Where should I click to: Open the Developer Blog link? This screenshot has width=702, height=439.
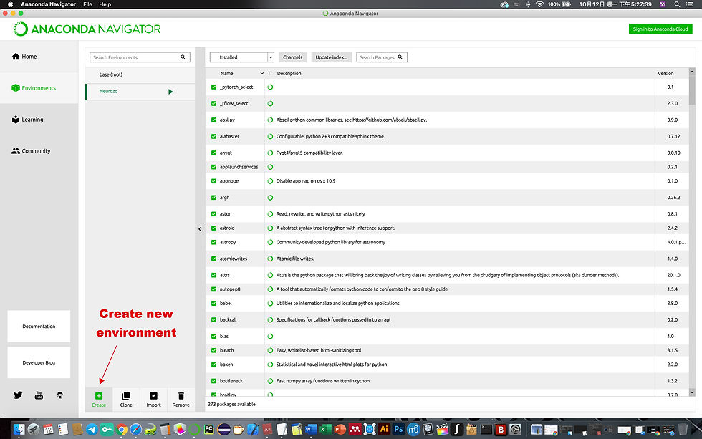coord(39,362)
